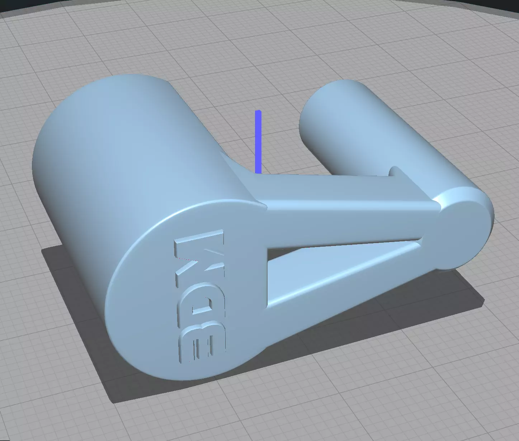Click the blue vertical Z-axis gizmo

point(258,142)
